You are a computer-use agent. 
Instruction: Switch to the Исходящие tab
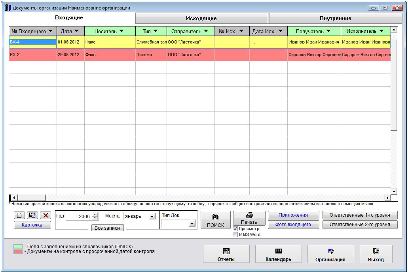(201, 18)
